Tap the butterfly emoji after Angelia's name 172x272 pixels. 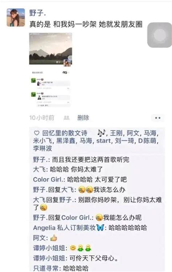101,228
